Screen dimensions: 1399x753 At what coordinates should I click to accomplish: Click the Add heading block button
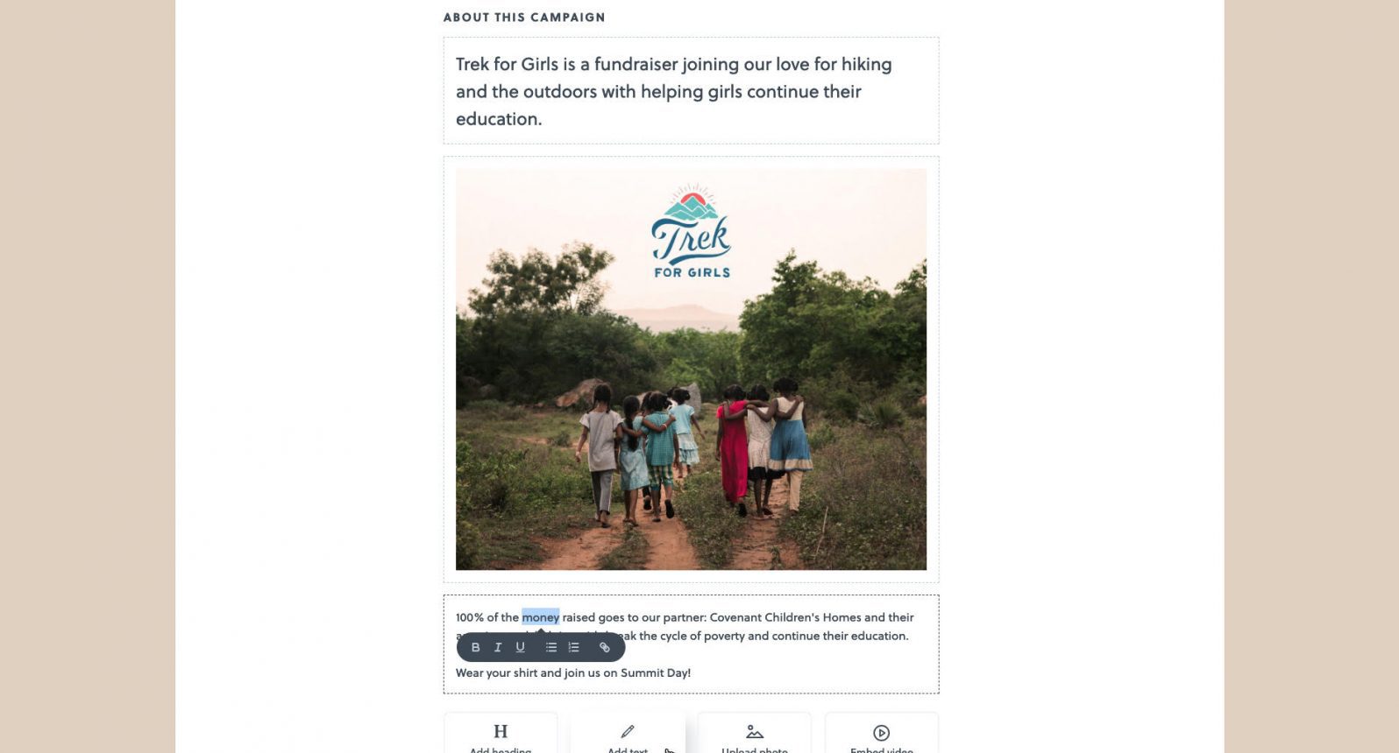pyautogui.click(x=501, y=735)
